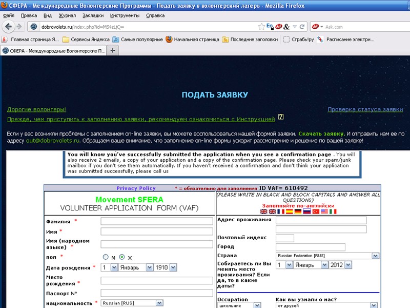Open the Журнал menu
Viewport: 410px width, 308px height.
click(67, 15)
